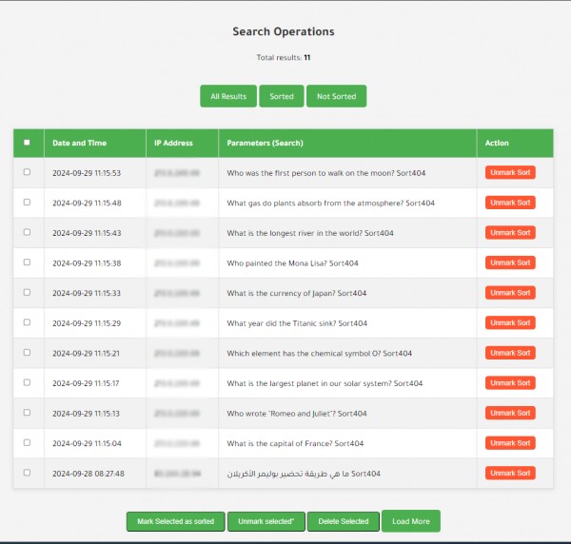
Task: Tick the checkbox for capital of France row
Action: pyautogui.click(x=27, y=442)
